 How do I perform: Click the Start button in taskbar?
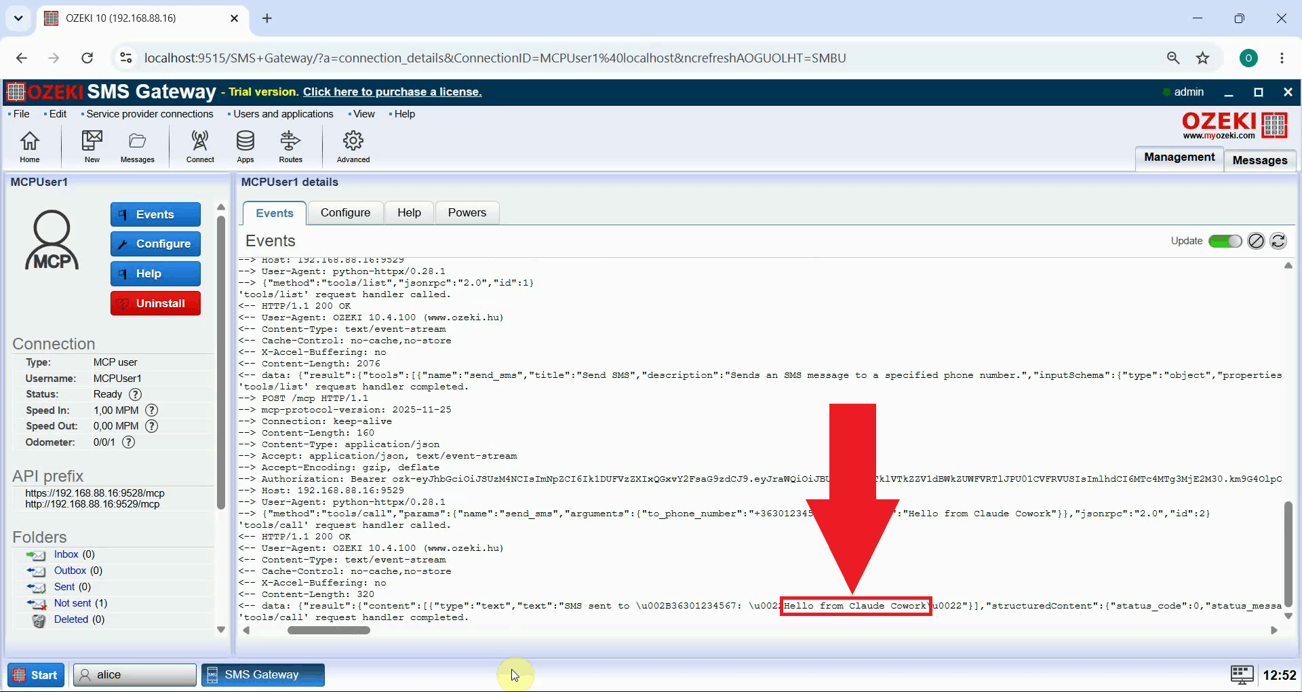(x=36, y=675)
